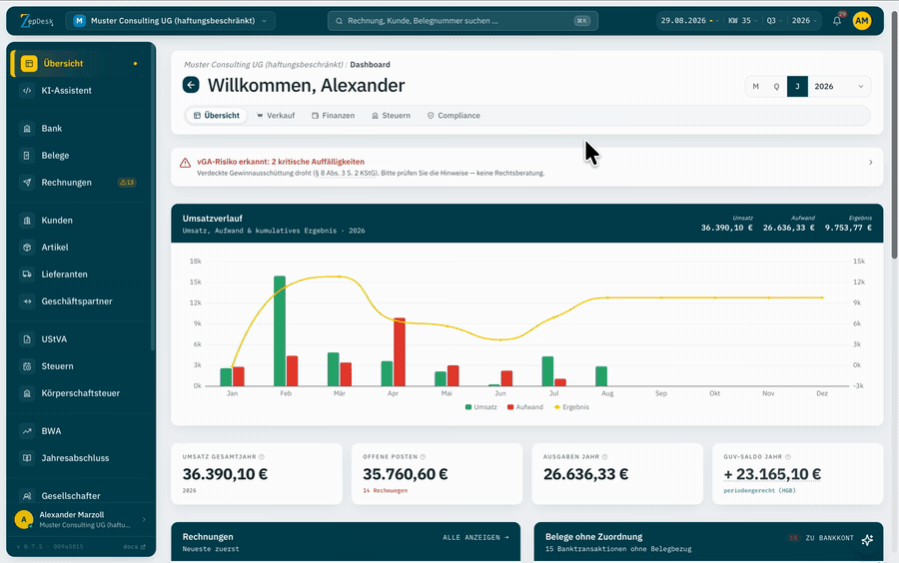This screenshot has width=899, height=563.
Task: Switch to the Verkauf tab
Action: [x=276, y=116]
